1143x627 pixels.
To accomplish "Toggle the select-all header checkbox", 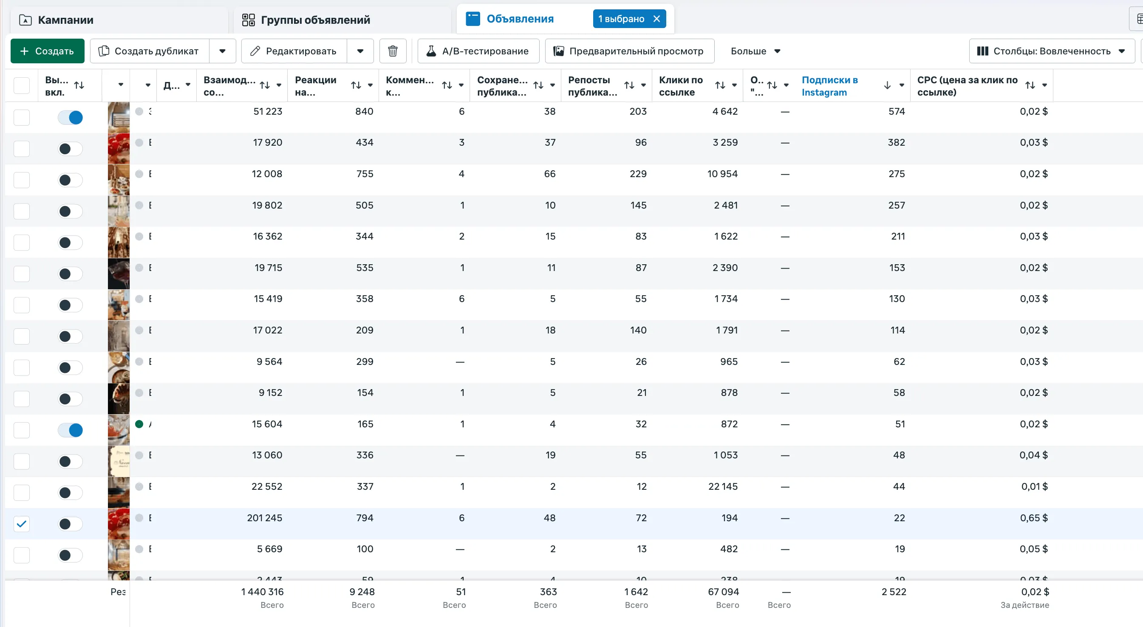I will tap(21, 85).
